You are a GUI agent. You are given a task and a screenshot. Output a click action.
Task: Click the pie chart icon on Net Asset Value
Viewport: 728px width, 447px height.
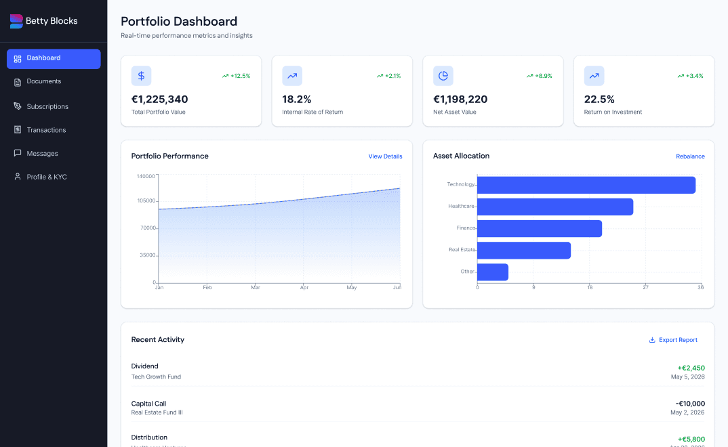point(443,76)
